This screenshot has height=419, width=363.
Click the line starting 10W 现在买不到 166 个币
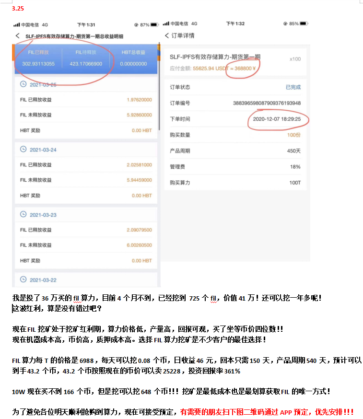tap(171, 392)
